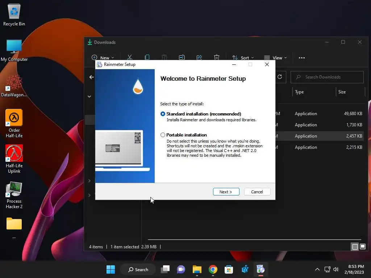
Task: Click the Cut scissors icon
Action: point(130,58)
